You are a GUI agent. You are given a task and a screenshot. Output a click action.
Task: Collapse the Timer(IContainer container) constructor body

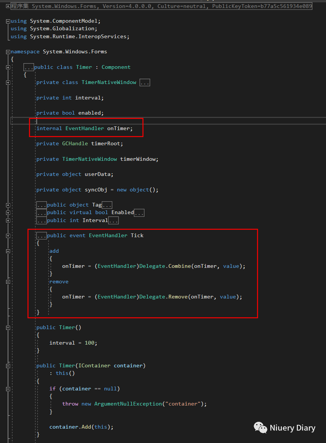click(x=8, y=365)
